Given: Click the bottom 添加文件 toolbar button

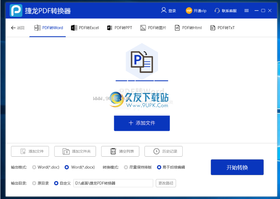Looking at the screenshot, I should click(30, 151).
